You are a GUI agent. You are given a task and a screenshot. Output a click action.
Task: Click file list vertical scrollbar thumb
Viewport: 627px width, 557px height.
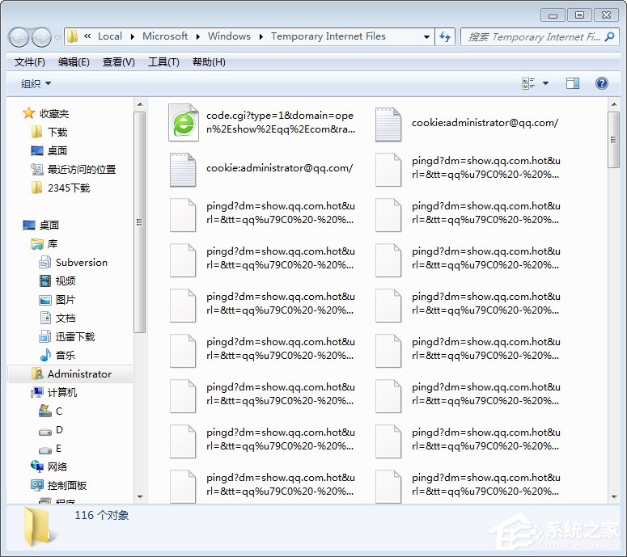coord(613,140)
